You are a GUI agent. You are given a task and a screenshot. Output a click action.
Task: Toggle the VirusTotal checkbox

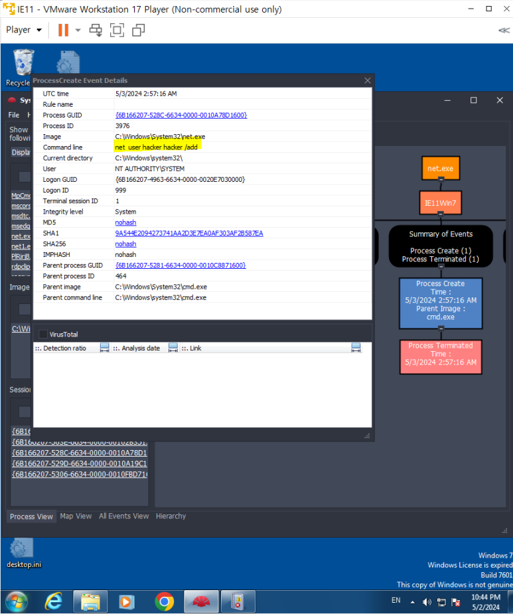click(43, 334)
